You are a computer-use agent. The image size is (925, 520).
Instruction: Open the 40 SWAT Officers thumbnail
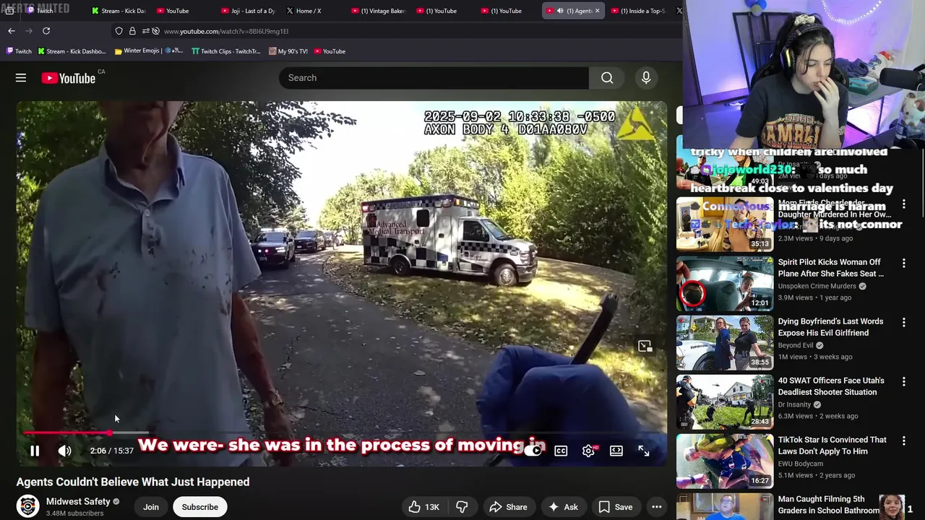(x=725, y=402)
